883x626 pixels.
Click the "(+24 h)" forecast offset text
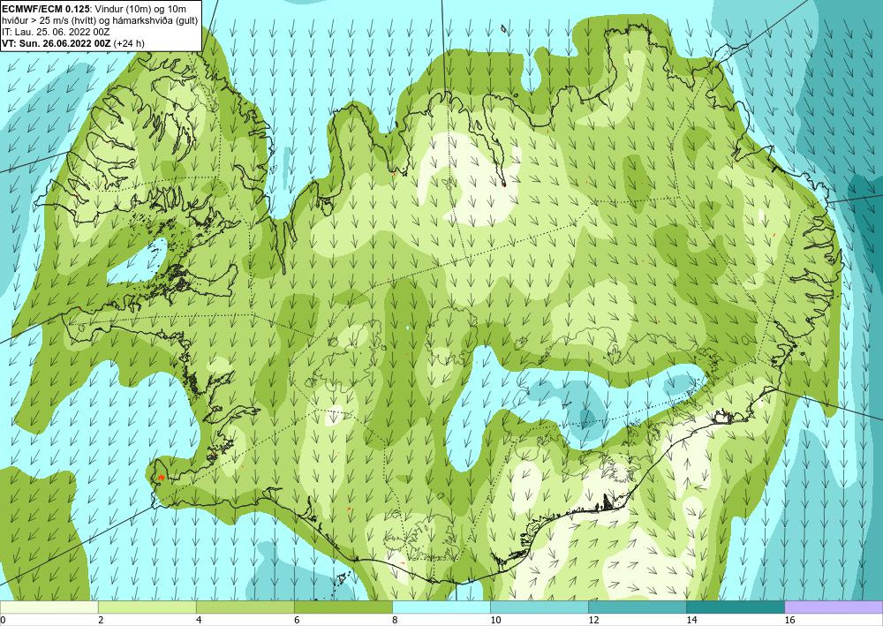129,43
